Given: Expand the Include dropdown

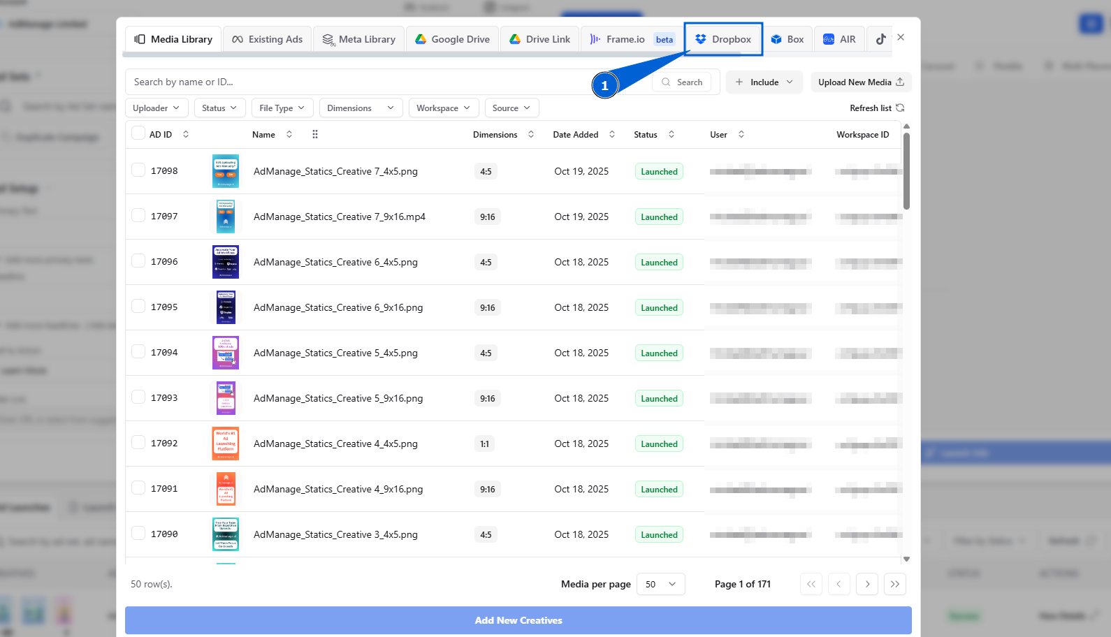Looking at the screenshot, I should tap(764, 82).
